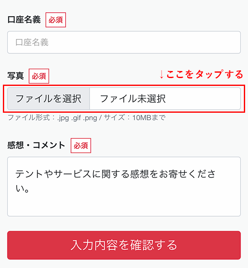This screenshot has height=268, width=248.
Task: Click the 口座名義 text input field
Action: [x=124, y=42]
